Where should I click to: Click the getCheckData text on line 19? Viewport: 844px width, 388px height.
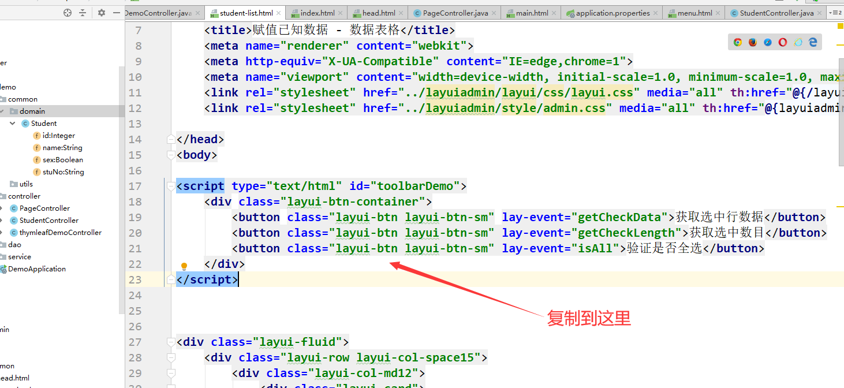click(619, 218)
